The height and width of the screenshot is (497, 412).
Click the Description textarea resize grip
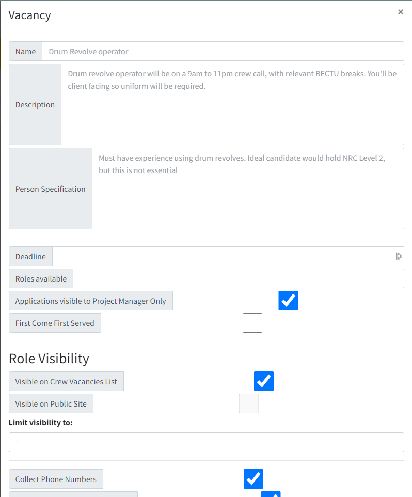(401, 142)
